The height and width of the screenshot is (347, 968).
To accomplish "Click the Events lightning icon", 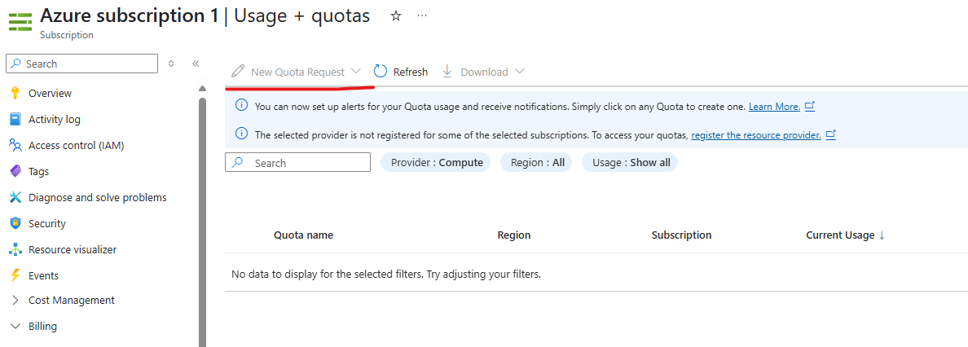I will coord(15,275).
